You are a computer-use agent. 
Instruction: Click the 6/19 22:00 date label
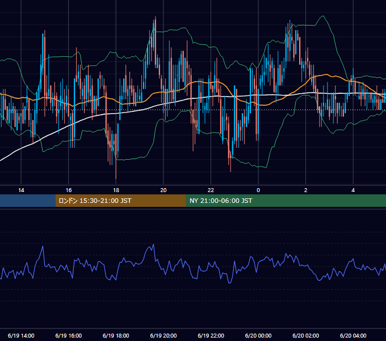(x=211, y=335)
